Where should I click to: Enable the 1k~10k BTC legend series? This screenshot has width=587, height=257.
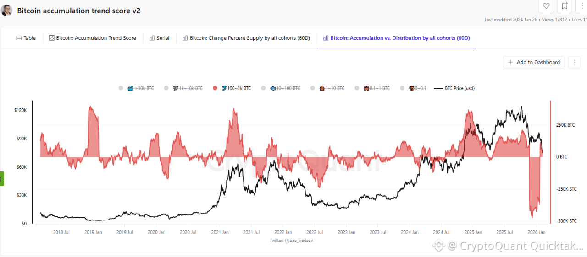[x=188, y=88]
